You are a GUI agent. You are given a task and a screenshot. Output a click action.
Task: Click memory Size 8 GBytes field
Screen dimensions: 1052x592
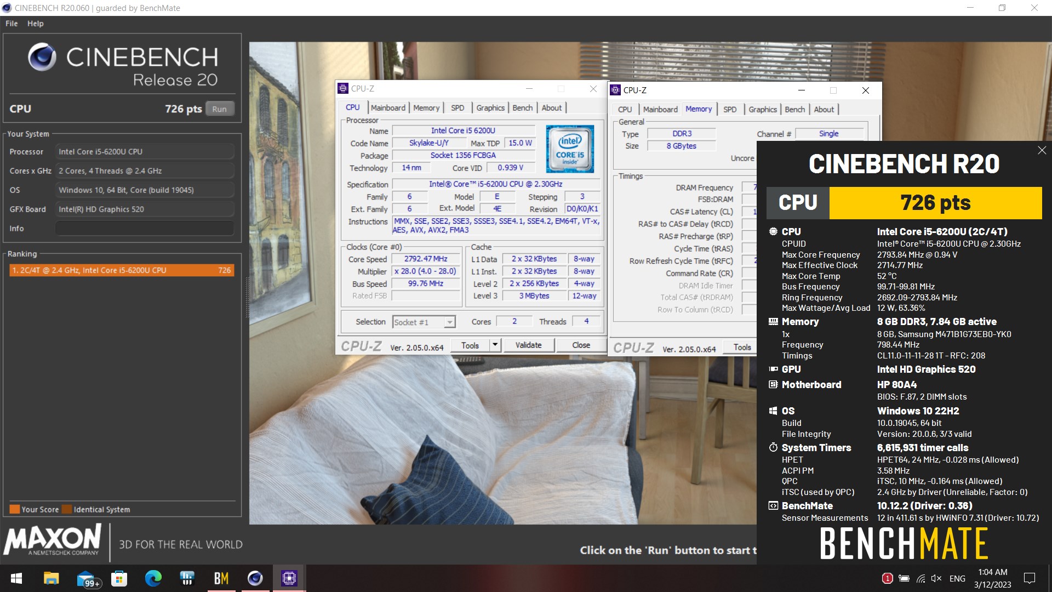coord(682,146)
